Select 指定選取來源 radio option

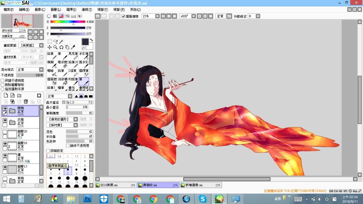(x=3, y=89)
